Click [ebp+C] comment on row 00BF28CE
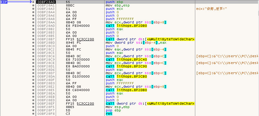259x116 pixels. pyautogui.click(x=227, y=63)
